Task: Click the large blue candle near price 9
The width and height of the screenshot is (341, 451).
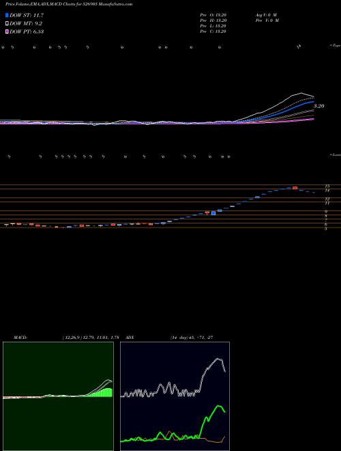Action: (213, 213)
